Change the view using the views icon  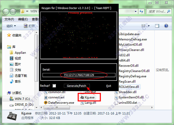click(143, 26)
